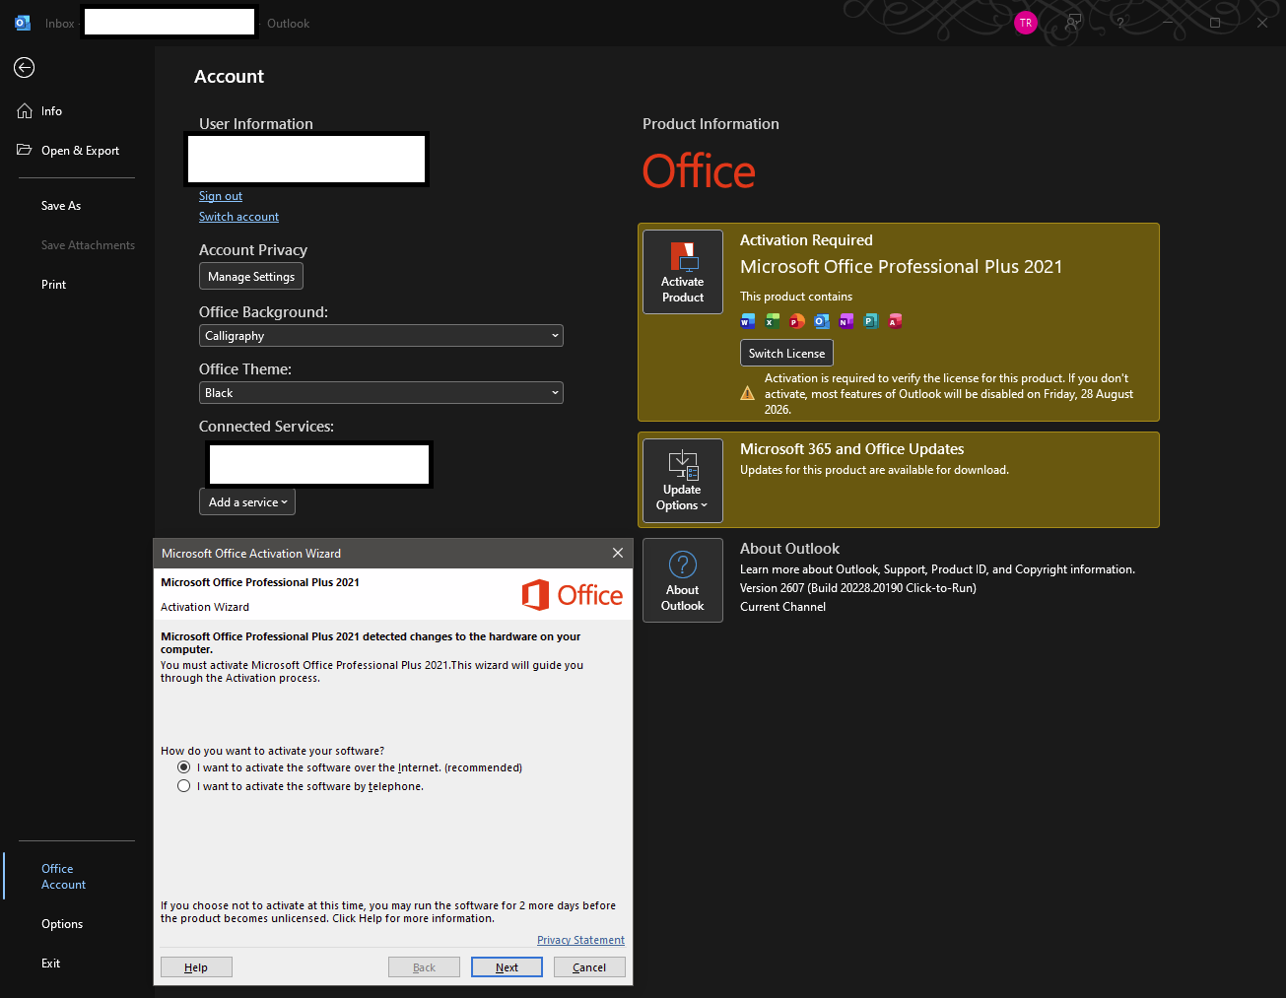
Task: Click Help in the Activation Wizard
Action: [x=196, y=967]
